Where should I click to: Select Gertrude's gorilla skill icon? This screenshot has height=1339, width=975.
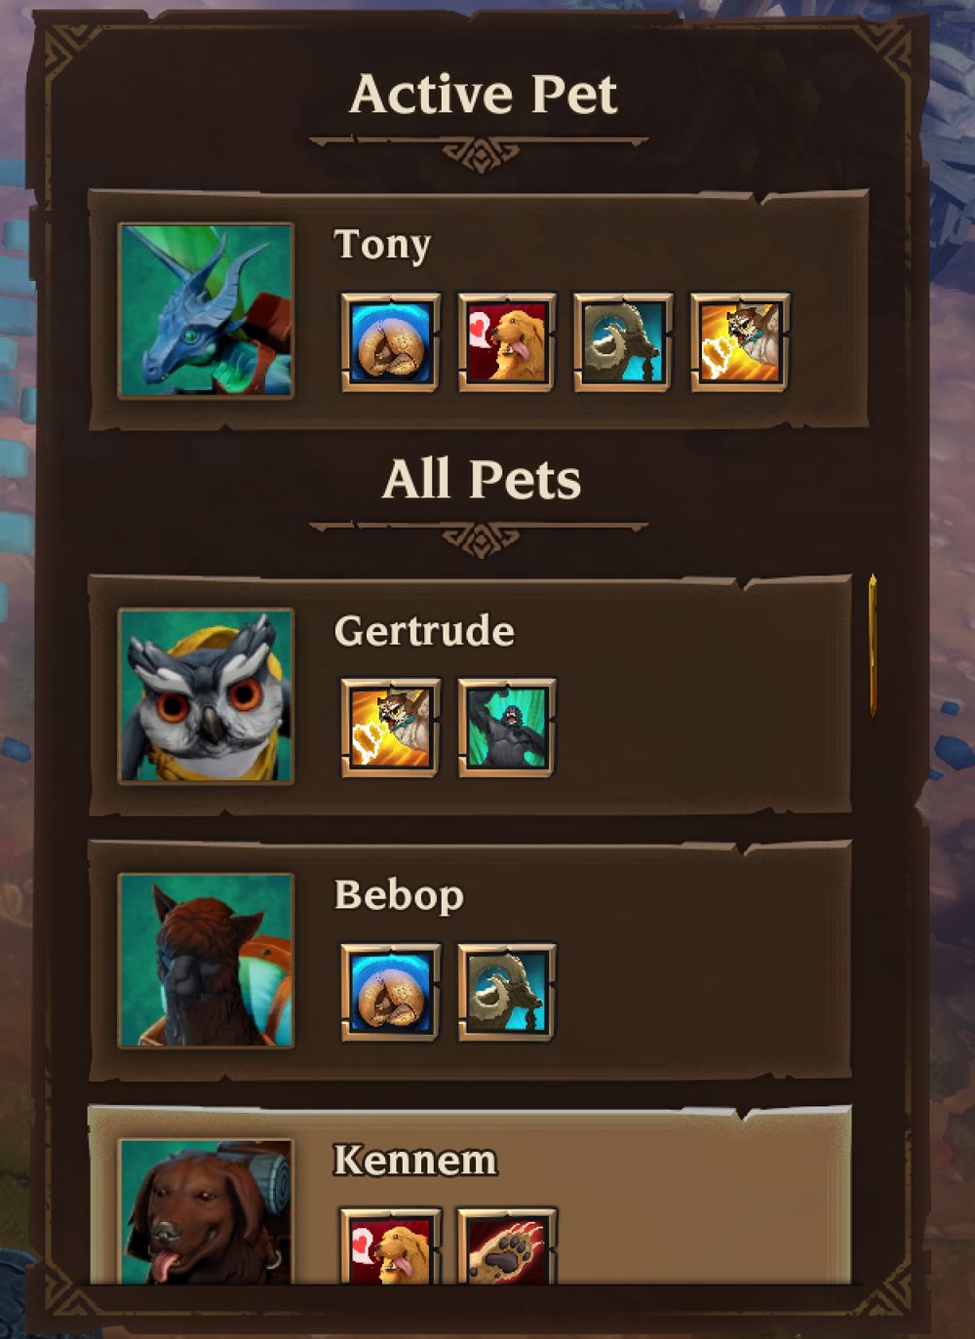(x=507, y=728)
